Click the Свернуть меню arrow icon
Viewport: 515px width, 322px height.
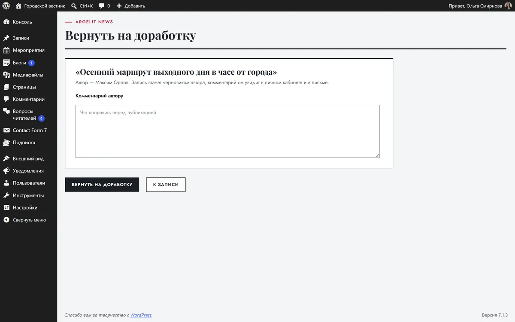coord(6,220)
